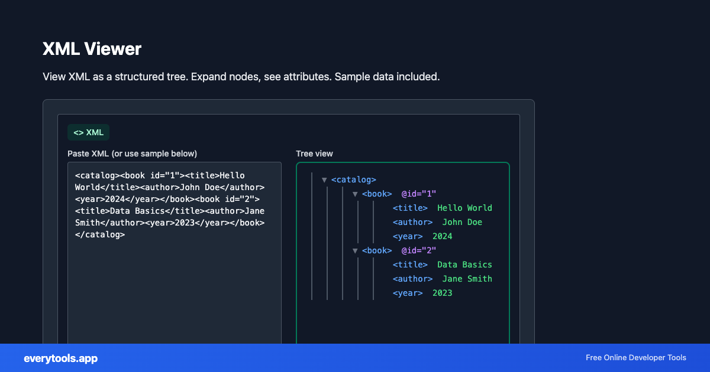Image resolution: width=710 pixels, height=372 pixels.
Task: Click the <> XML badge icon
Action: pos(89,132)
